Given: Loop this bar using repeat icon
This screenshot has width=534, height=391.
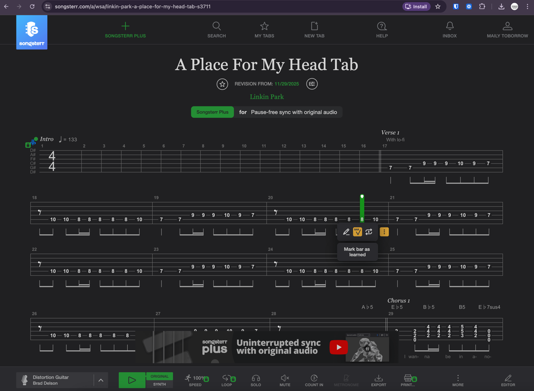Looking at the screenshot, I should [369, 232].
